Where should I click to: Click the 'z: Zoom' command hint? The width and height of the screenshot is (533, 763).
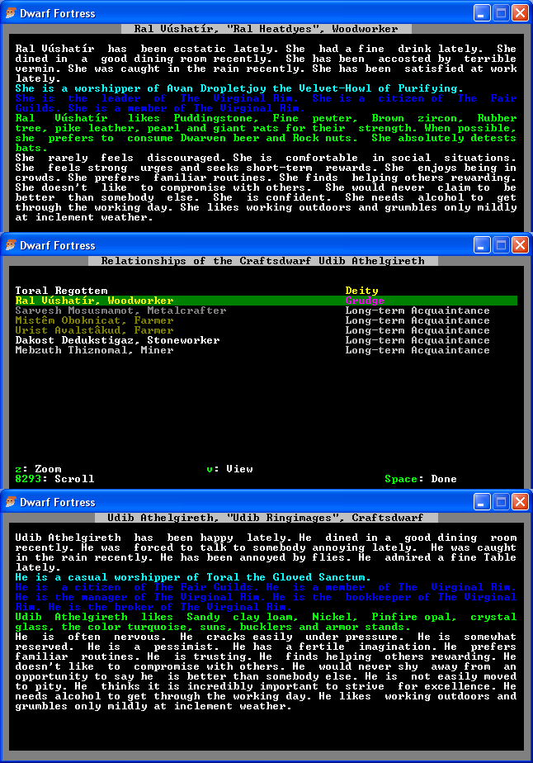39,469
